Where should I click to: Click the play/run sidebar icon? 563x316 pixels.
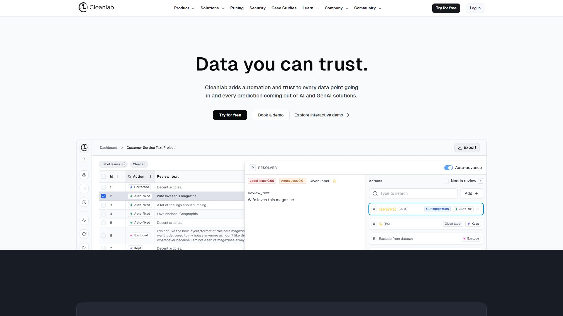click(84, 247)
